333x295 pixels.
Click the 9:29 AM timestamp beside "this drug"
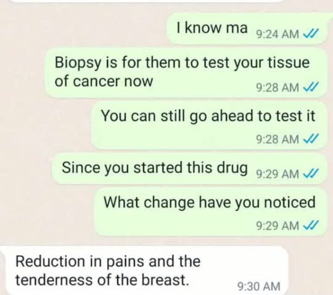277,175
